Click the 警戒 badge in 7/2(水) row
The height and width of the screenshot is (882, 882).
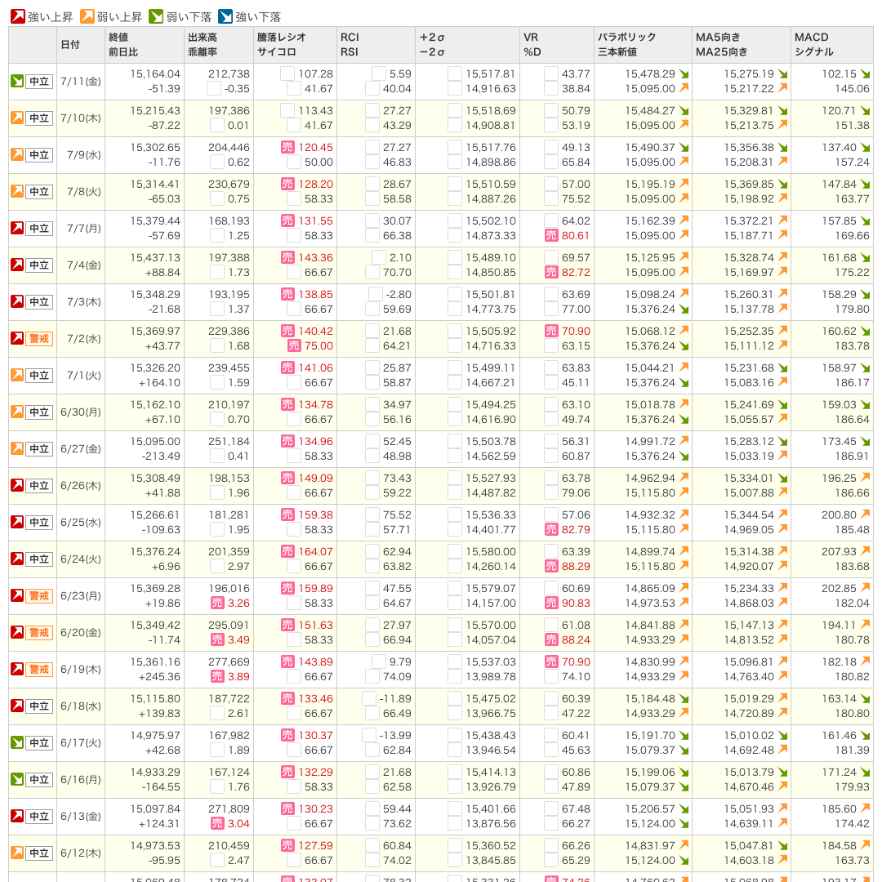39,339
